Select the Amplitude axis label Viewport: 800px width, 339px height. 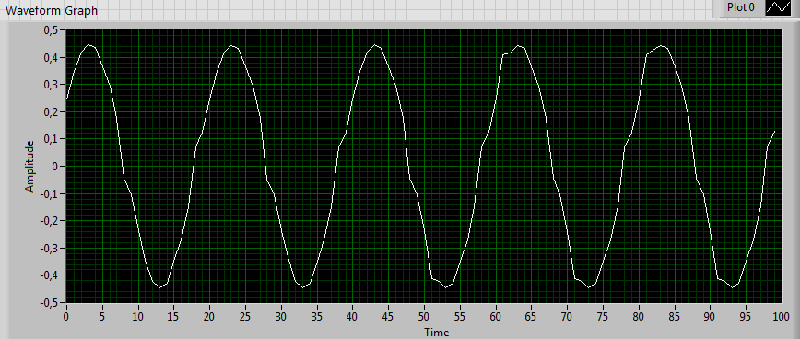coord(29,166)
